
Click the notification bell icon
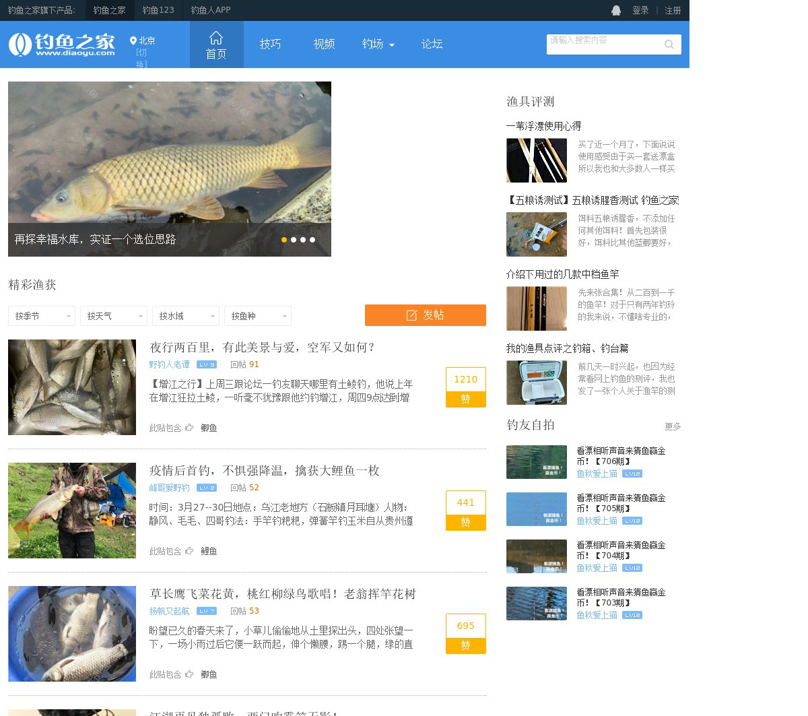[616, 10]
